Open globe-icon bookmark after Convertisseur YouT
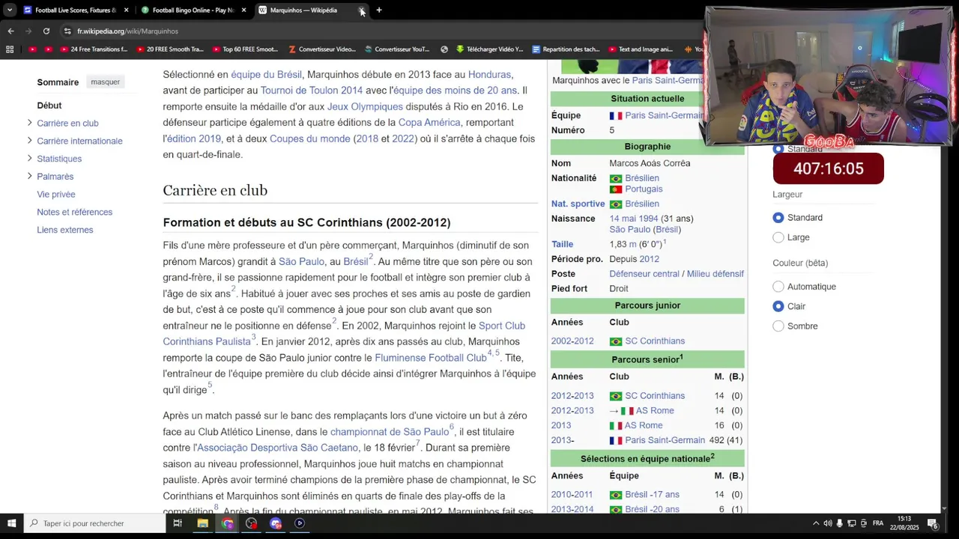 [444, 49]
